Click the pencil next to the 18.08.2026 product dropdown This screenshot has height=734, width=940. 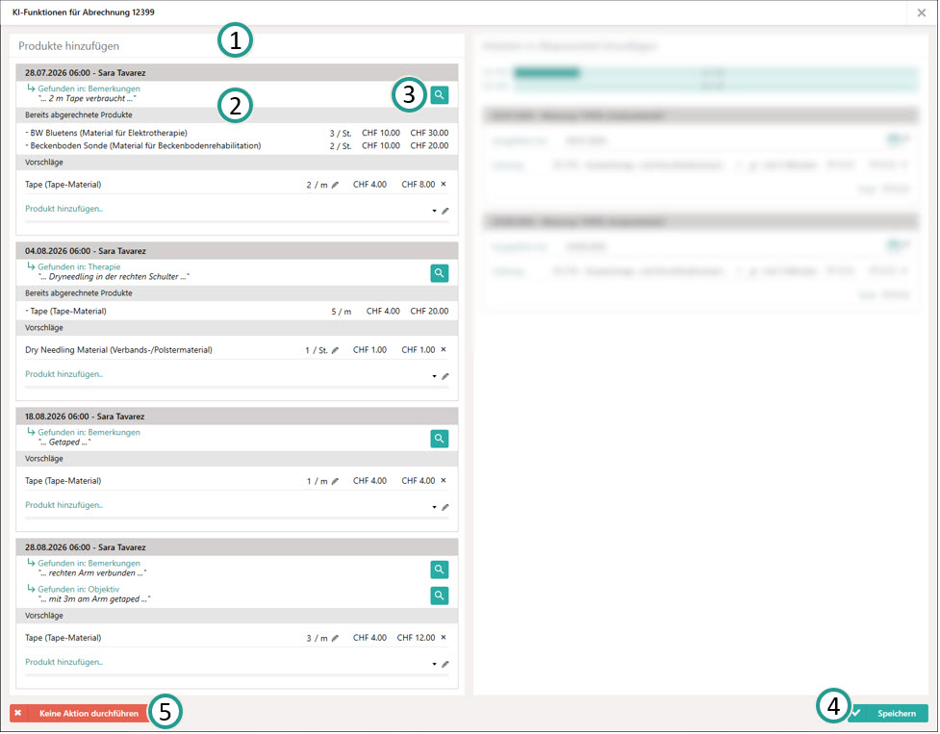pos(445,508)
